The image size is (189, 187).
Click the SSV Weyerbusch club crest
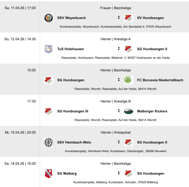pyautogui.click(x=49, y=18)
